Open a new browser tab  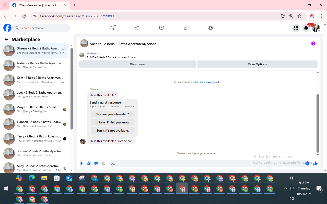pos(75,5)
